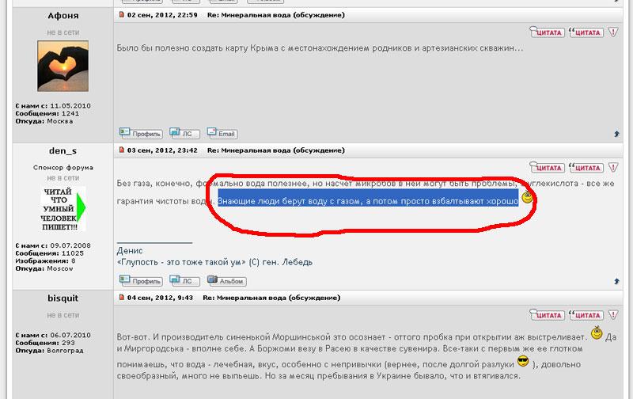
Task: Click the report exclamation icon in bisquit's post
Action: [x=614, y=316]
